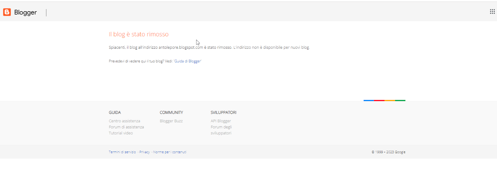
Task: Click the COMMUNITY footer heading
Action: coord(171,112)
